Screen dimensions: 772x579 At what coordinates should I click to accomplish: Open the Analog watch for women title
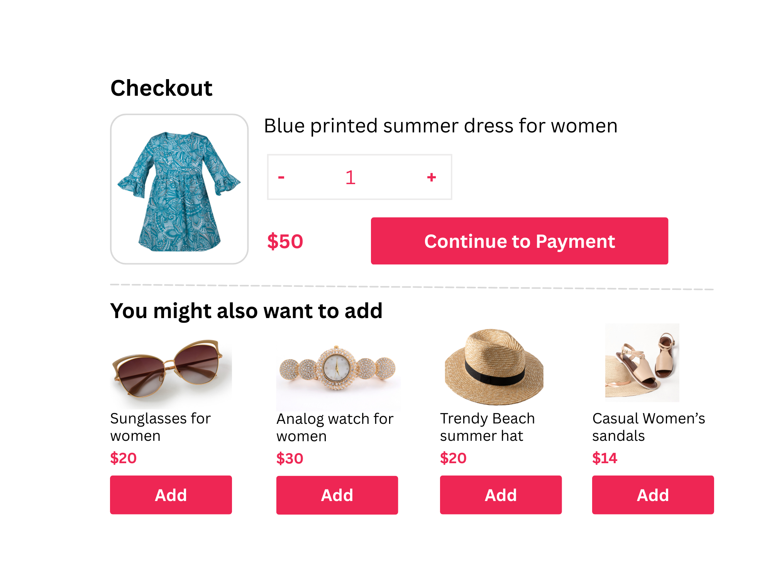(335, 427)
